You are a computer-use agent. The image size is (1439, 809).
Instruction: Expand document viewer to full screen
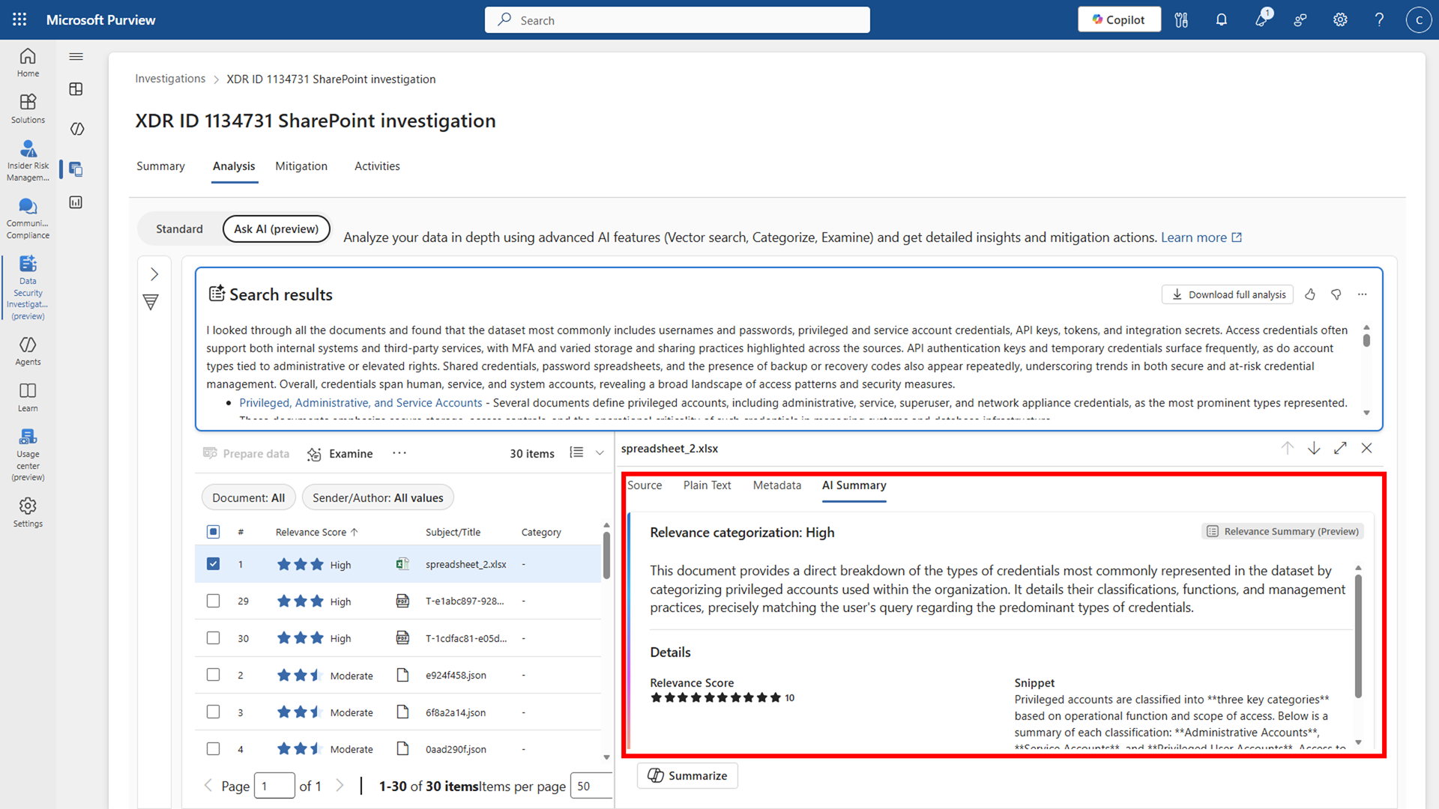tap(1340, 448)
